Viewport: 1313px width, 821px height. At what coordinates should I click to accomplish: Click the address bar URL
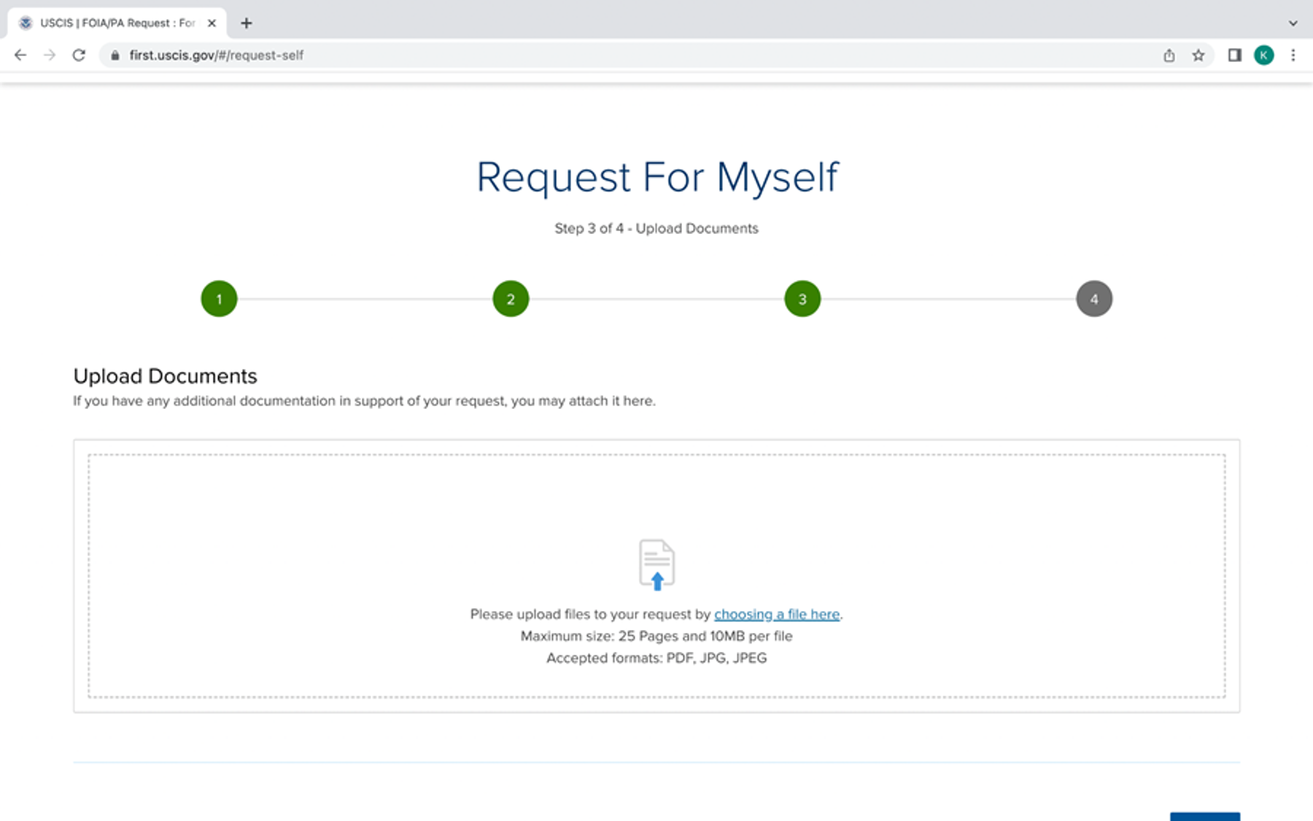tap(216, 55)
